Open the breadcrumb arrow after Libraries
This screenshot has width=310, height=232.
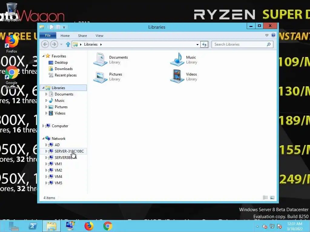[101, 45]
